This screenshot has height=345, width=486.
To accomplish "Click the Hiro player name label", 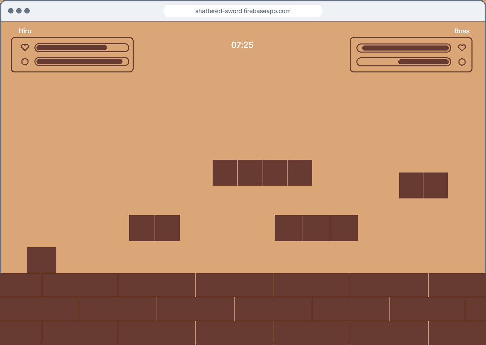I will [x=25, y=31].
